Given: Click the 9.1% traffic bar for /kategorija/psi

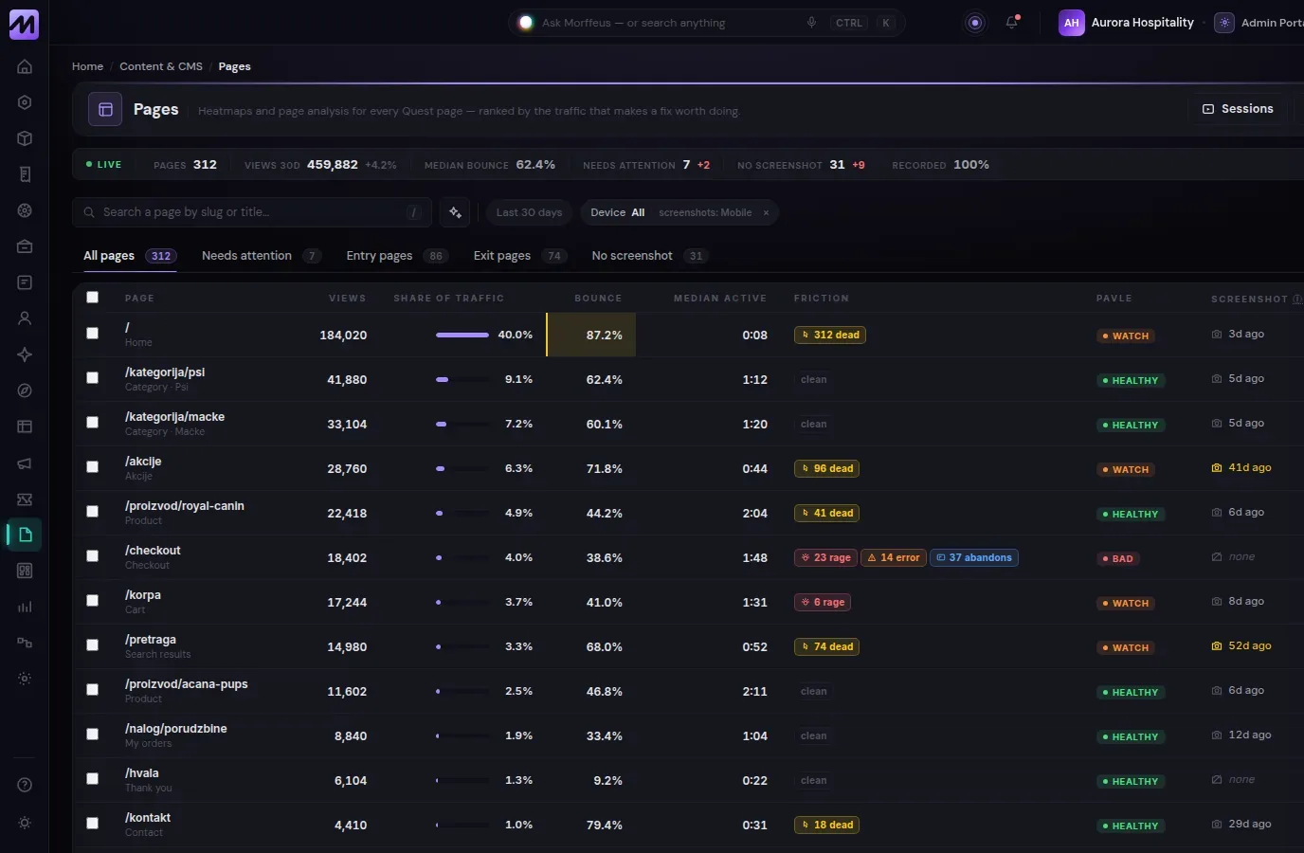Looking at the screenshot, I should pyautogui.click(x=462, y=379).
